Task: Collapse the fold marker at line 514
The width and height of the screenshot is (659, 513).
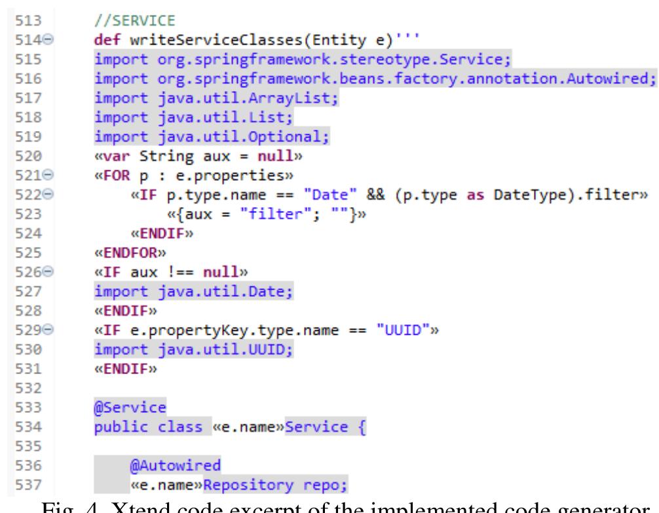Action: [x=48, y=39]
